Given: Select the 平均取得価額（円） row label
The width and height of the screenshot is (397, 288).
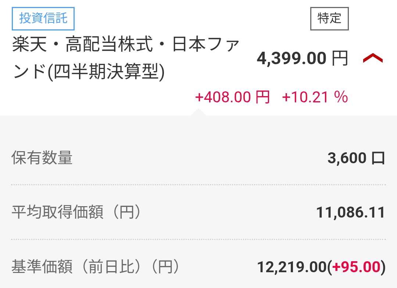Looking at the screenshot, I should [76, 212].
